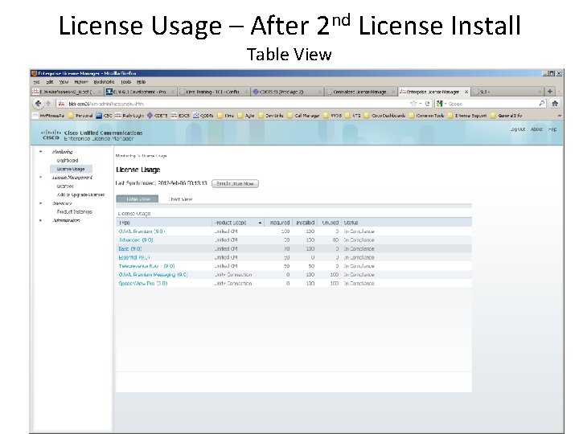Open the Help menu in Firefox
This screenshot has width=579, height=434.
(x=142, y=82)
